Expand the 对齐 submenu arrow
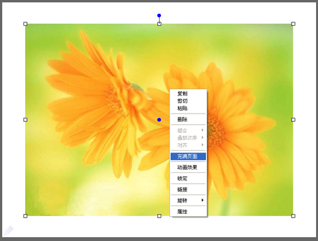318x241 pixels. click(x=202, y=145)
